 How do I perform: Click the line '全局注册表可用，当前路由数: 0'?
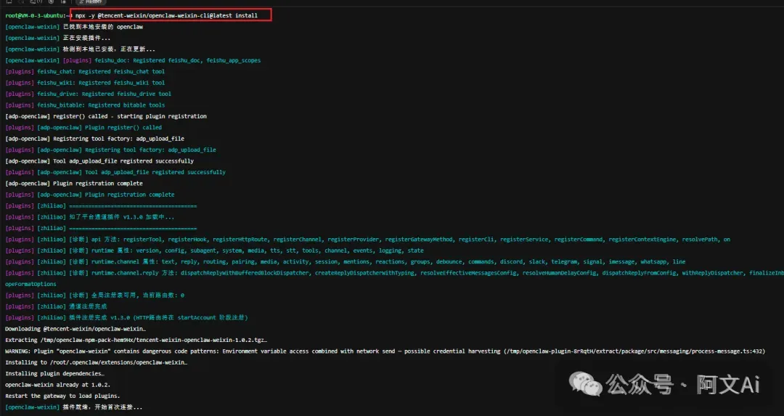click(94, 295)
